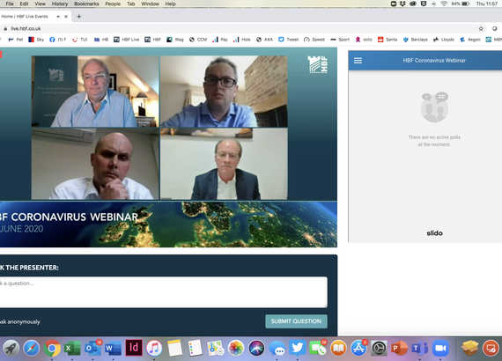Open the TUI bookmark
Screen dimensions: 502x361
click(x=80, y=40)
